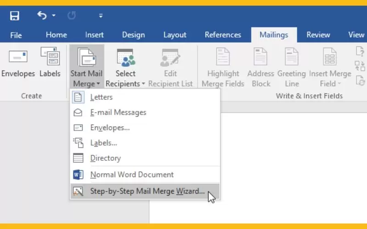Open the Design ribbon tab
Viewport: 367px width, 229px height.
tap(133, 35)
